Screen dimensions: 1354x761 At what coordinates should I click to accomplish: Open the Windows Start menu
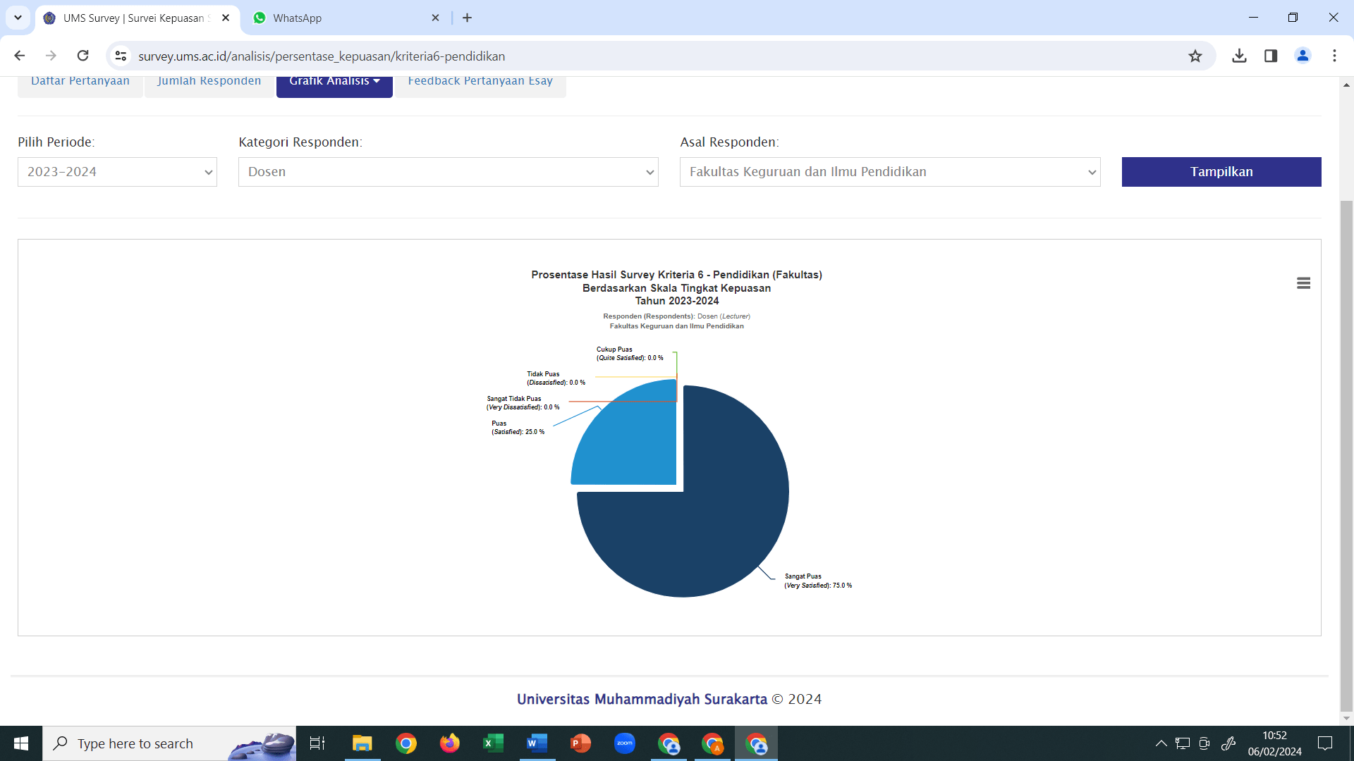coord(21,743)
